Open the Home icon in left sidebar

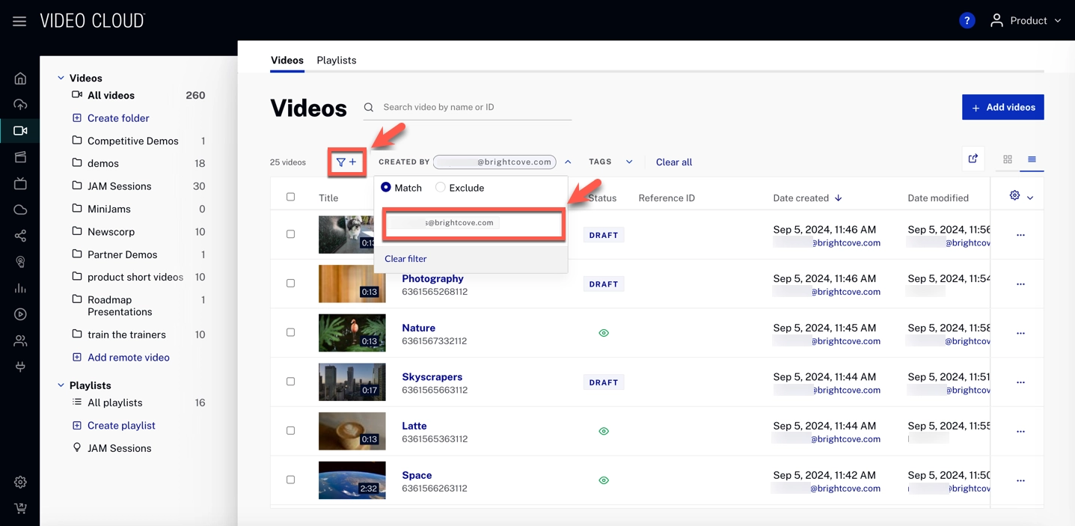(x=20, y=79)
